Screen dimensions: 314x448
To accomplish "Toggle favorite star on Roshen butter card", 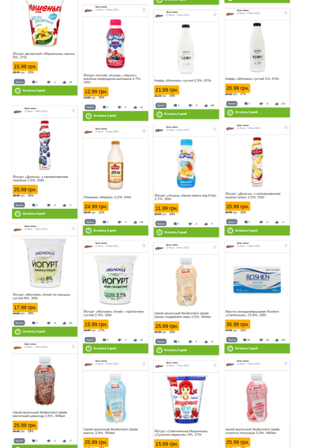I will point(286,245).
